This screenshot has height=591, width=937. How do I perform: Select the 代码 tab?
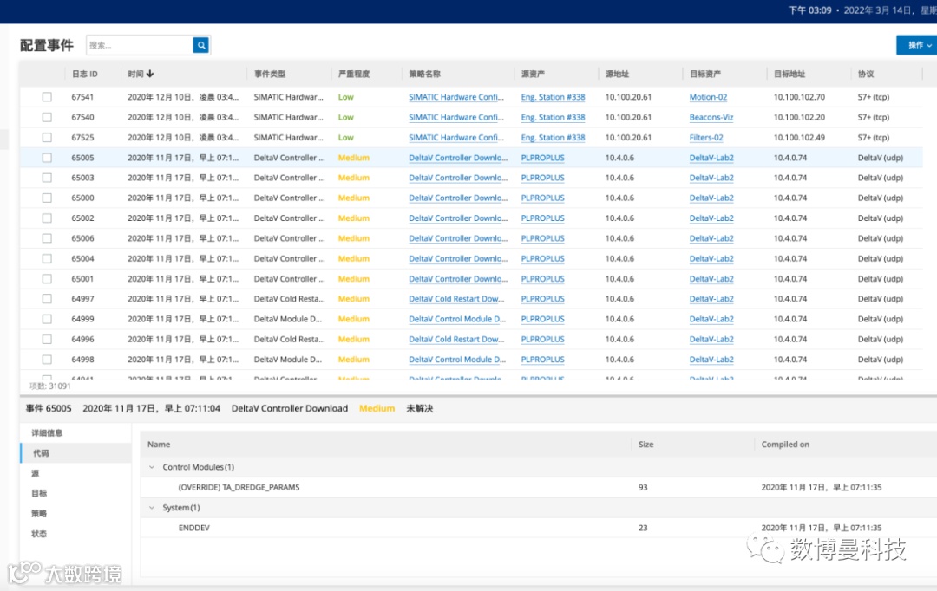(x=75, y=453)
